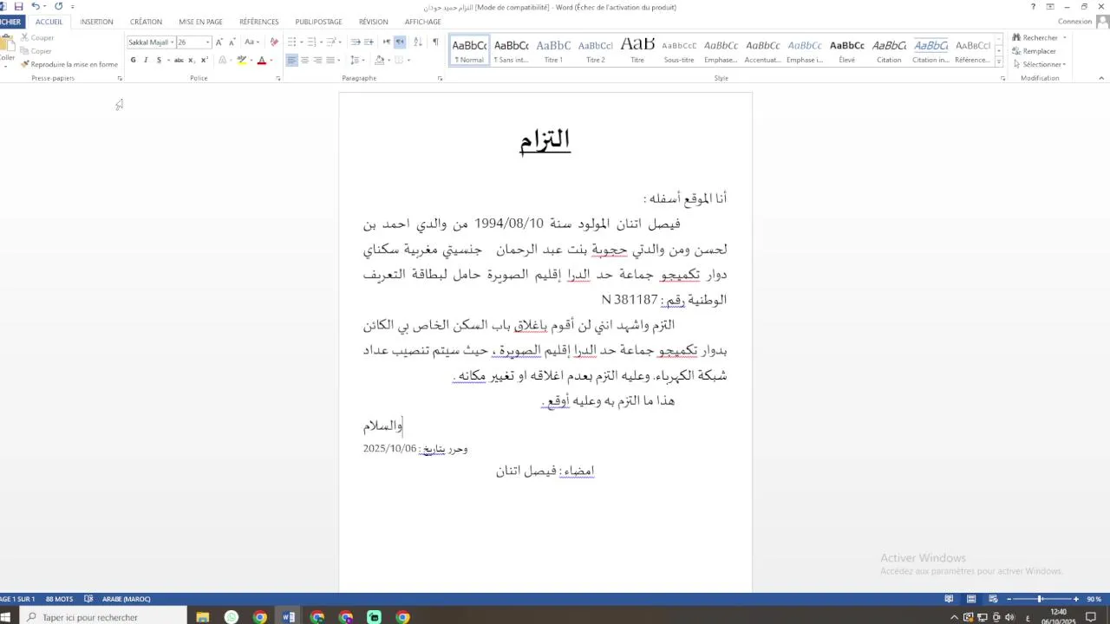The image size is (1110, 624).
Task: Click the 88 MOTS word count
Action: point(59,599)
